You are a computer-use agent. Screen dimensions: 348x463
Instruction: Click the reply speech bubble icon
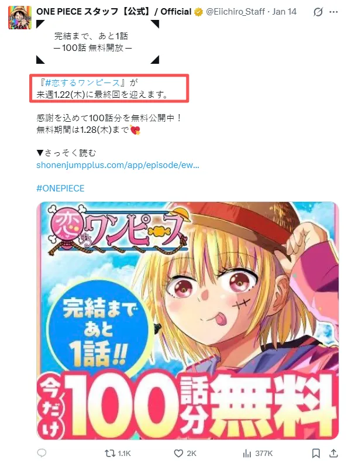point(42,453)
